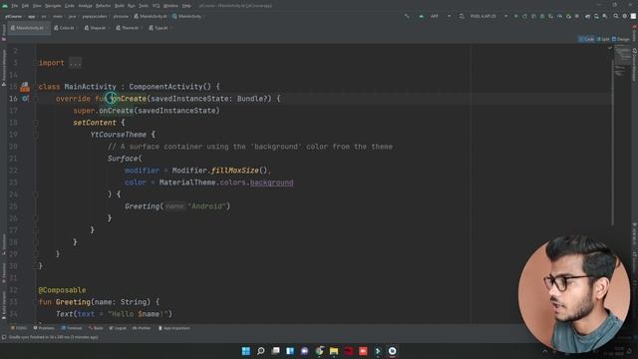Collapse the setContent block fold marker

click(x=36, y=123)
